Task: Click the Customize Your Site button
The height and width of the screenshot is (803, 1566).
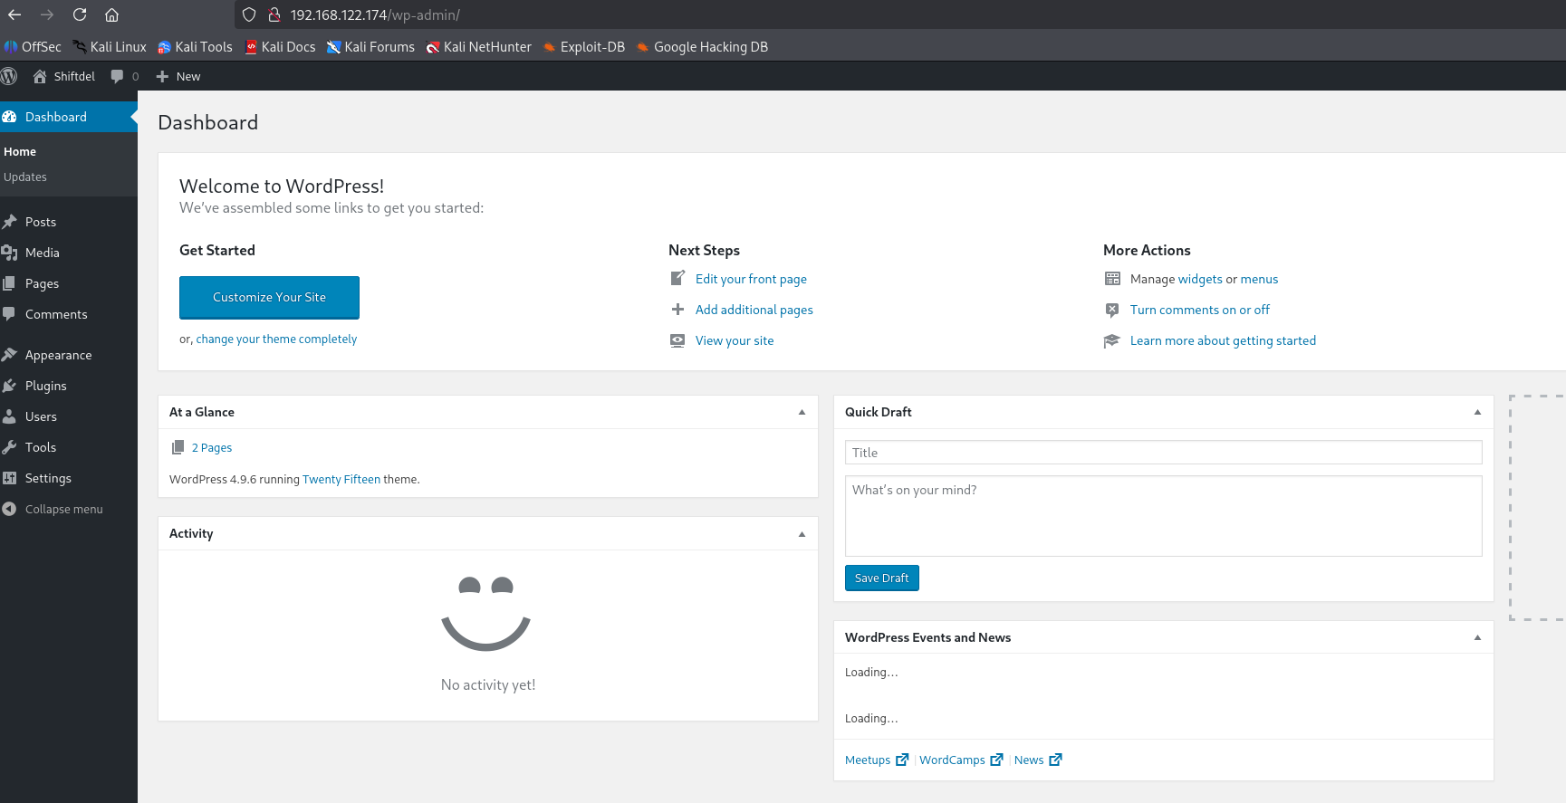Action: [x=269, y=298]
